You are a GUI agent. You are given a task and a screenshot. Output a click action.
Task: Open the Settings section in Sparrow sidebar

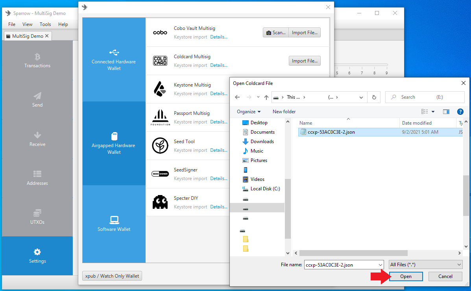click(x=37, y=256)
